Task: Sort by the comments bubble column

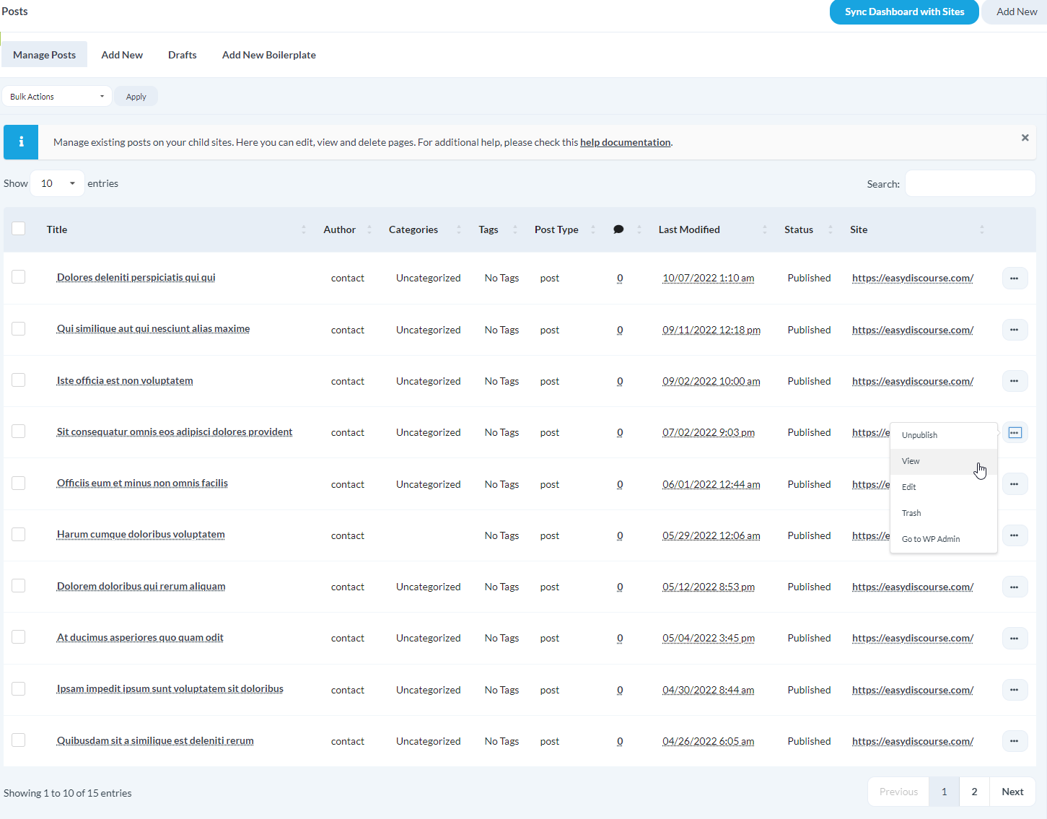Action: click(618, 229)
